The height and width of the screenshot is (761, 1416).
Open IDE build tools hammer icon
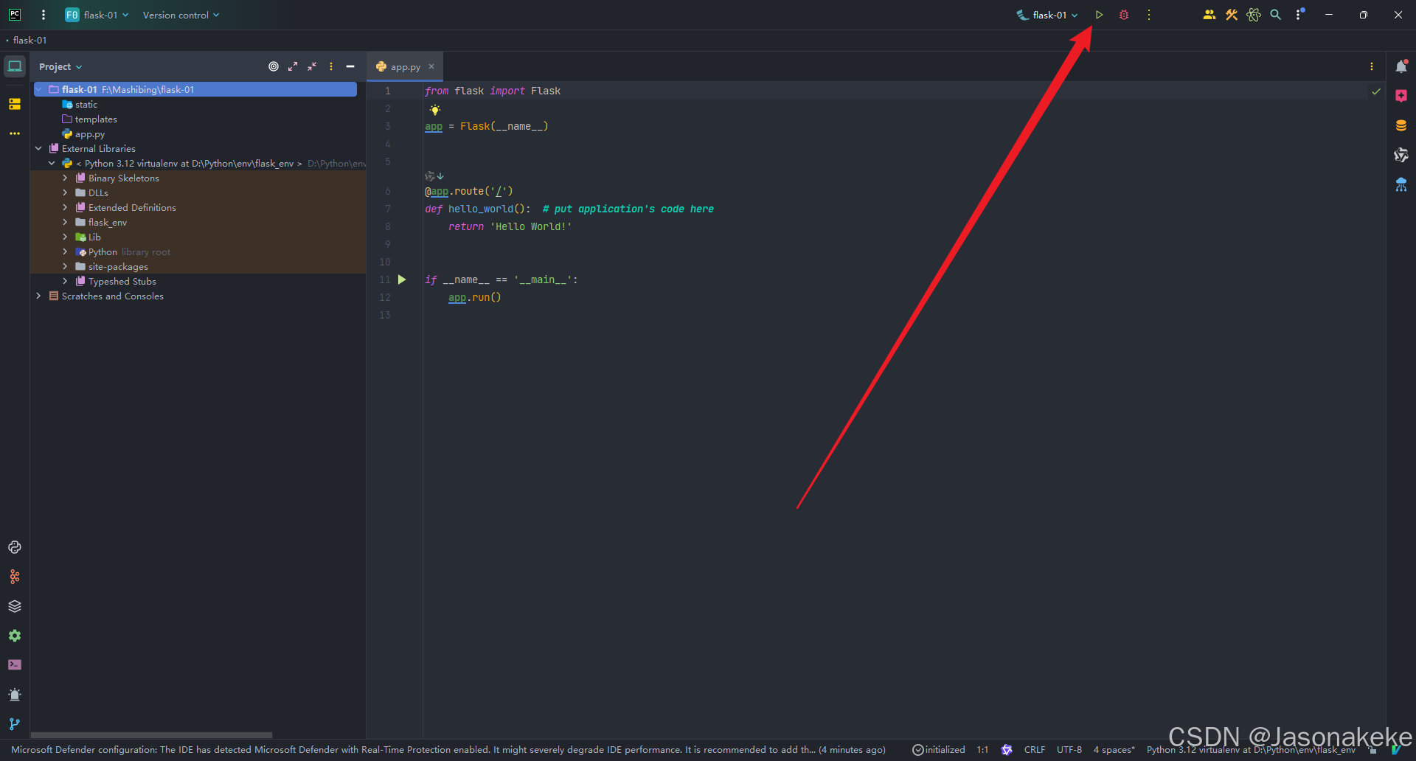coord(1232,15)
